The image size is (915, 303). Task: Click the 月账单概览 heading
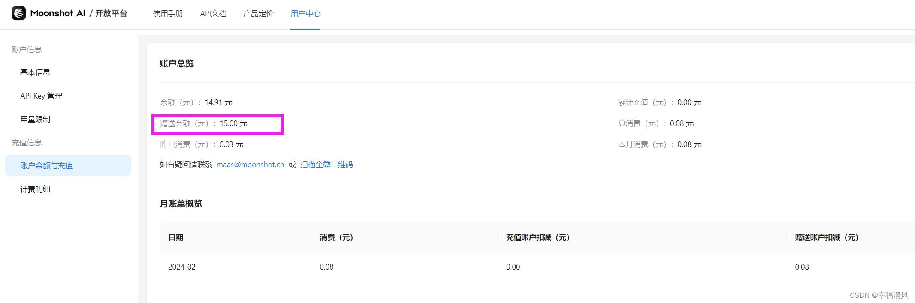coord(181,204)
